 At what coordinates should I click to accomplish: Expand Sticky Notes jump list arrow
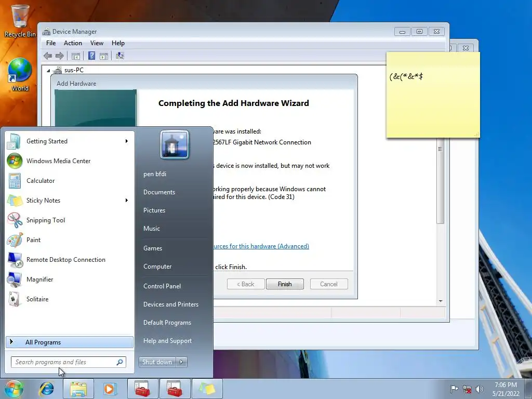point(127,200)
